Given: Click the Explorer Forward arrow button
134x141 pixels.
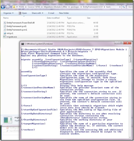Looking at the screenshot, I should click(x=8, y=7).
